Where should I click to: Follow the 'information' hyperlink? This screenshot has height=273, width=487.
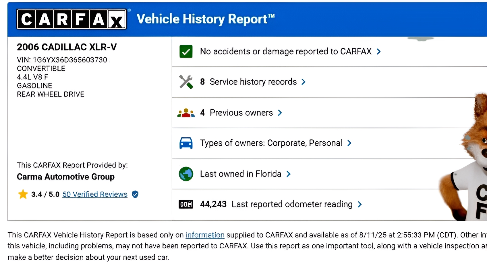[x=205, y=235]
